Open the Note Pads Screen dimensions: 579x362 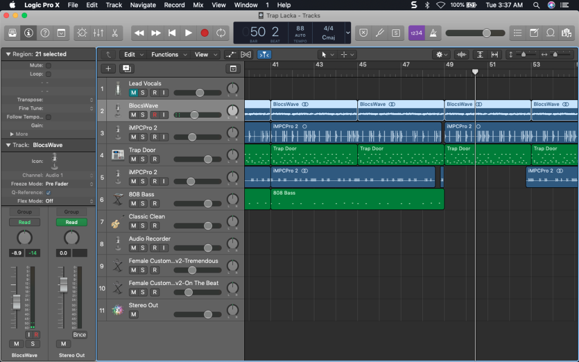click(534, 33)
